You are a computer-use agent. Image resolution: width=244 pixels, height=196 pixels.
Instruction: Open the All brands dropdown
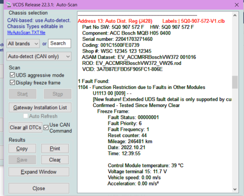tap(23, 44)
